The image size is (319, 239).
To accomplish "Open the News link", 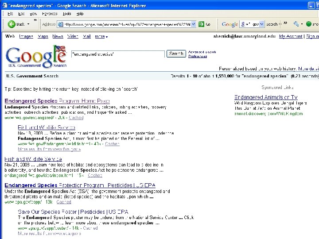I will tap(58, 36).
